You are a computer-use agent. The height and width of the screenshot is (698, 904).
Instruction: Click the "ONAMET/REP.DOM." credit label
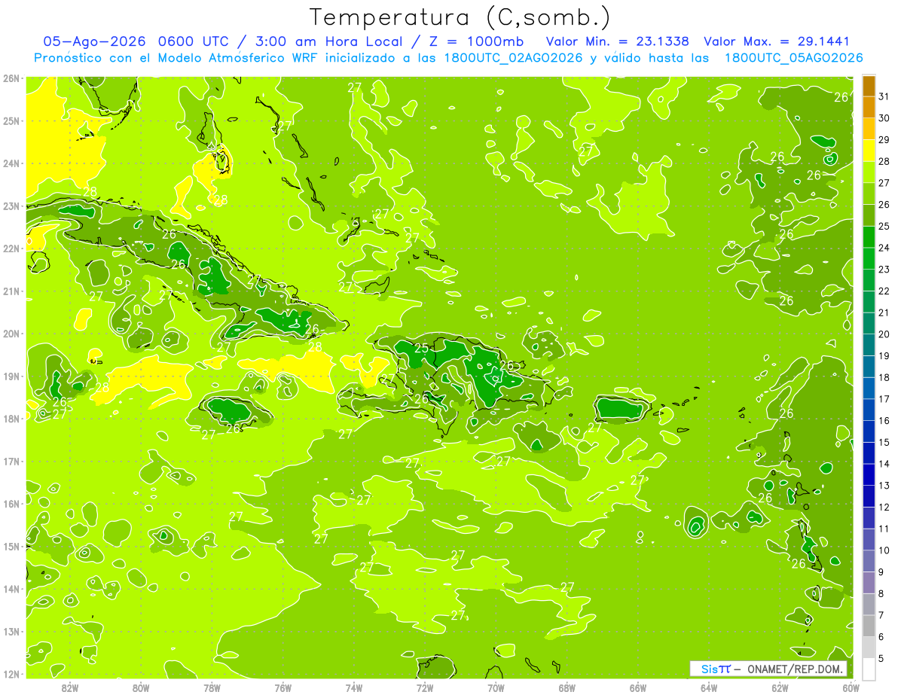click(793, 669)
